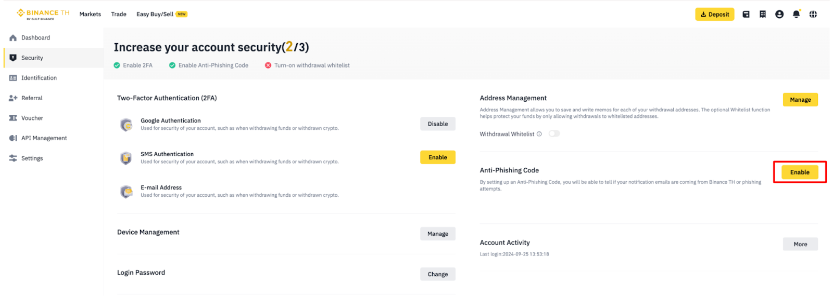
Task: Enable the Anti-Phishing Code
Action: pos(799,172)
